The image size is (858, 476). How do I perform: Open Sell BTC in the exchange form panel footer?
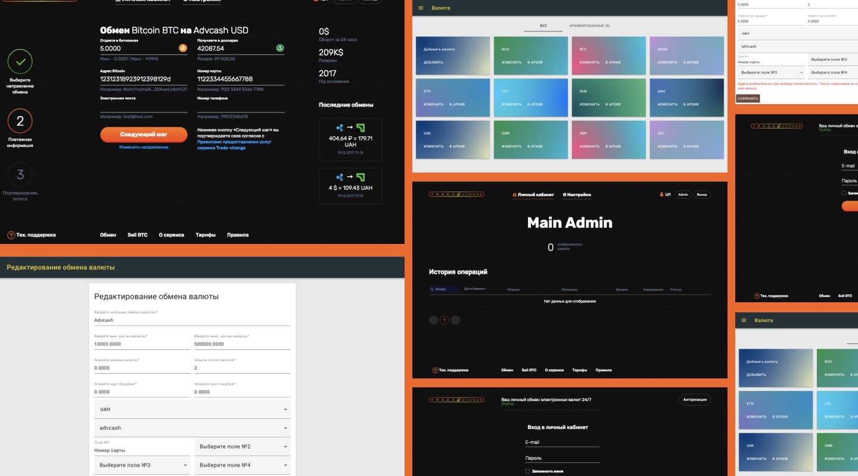[x=137, y=235]
